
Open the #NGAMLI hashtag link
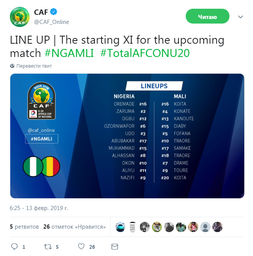click(69, 53)
